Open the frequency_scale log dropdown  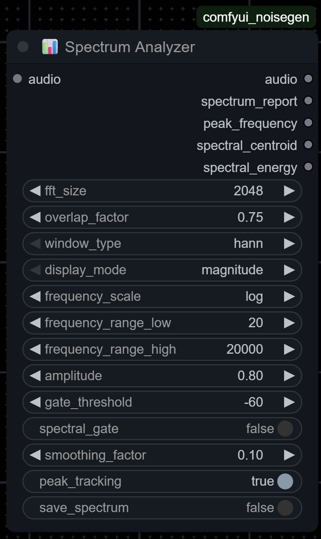point(162,296)
